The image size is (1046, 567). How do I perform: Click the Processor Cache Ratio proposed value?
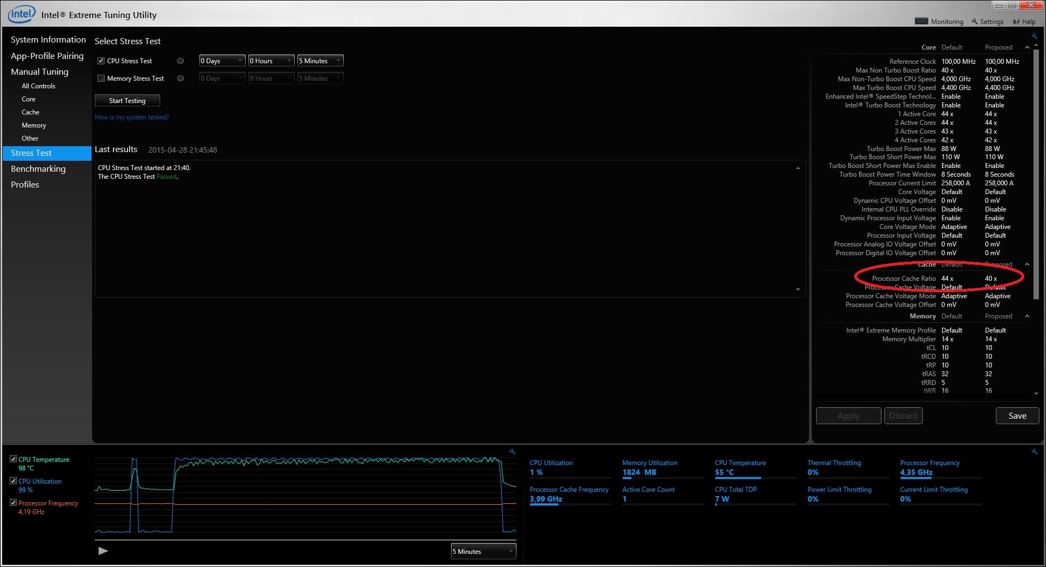pyautogui.click(x=991, y=279)
